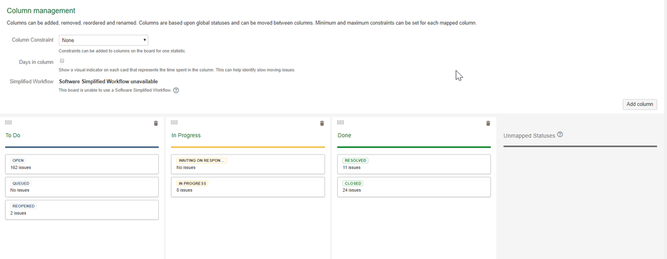Select the OPEN status card

coord(82,164)
